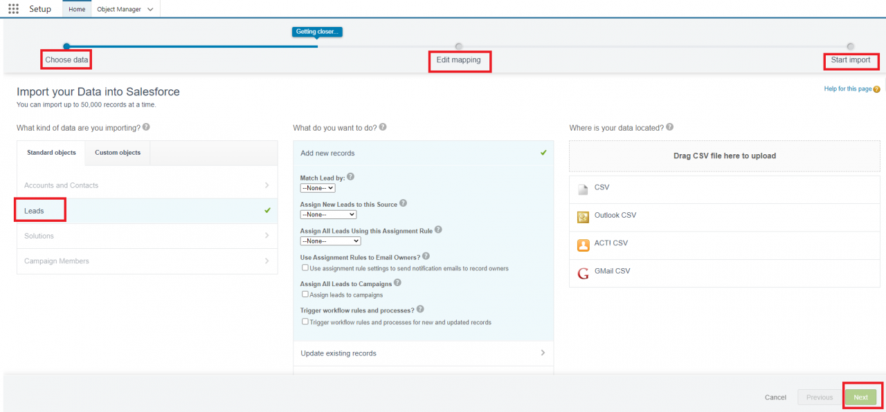The image size is (886, 412).
Task: Select the GMail CSV source
Action: 725,273
